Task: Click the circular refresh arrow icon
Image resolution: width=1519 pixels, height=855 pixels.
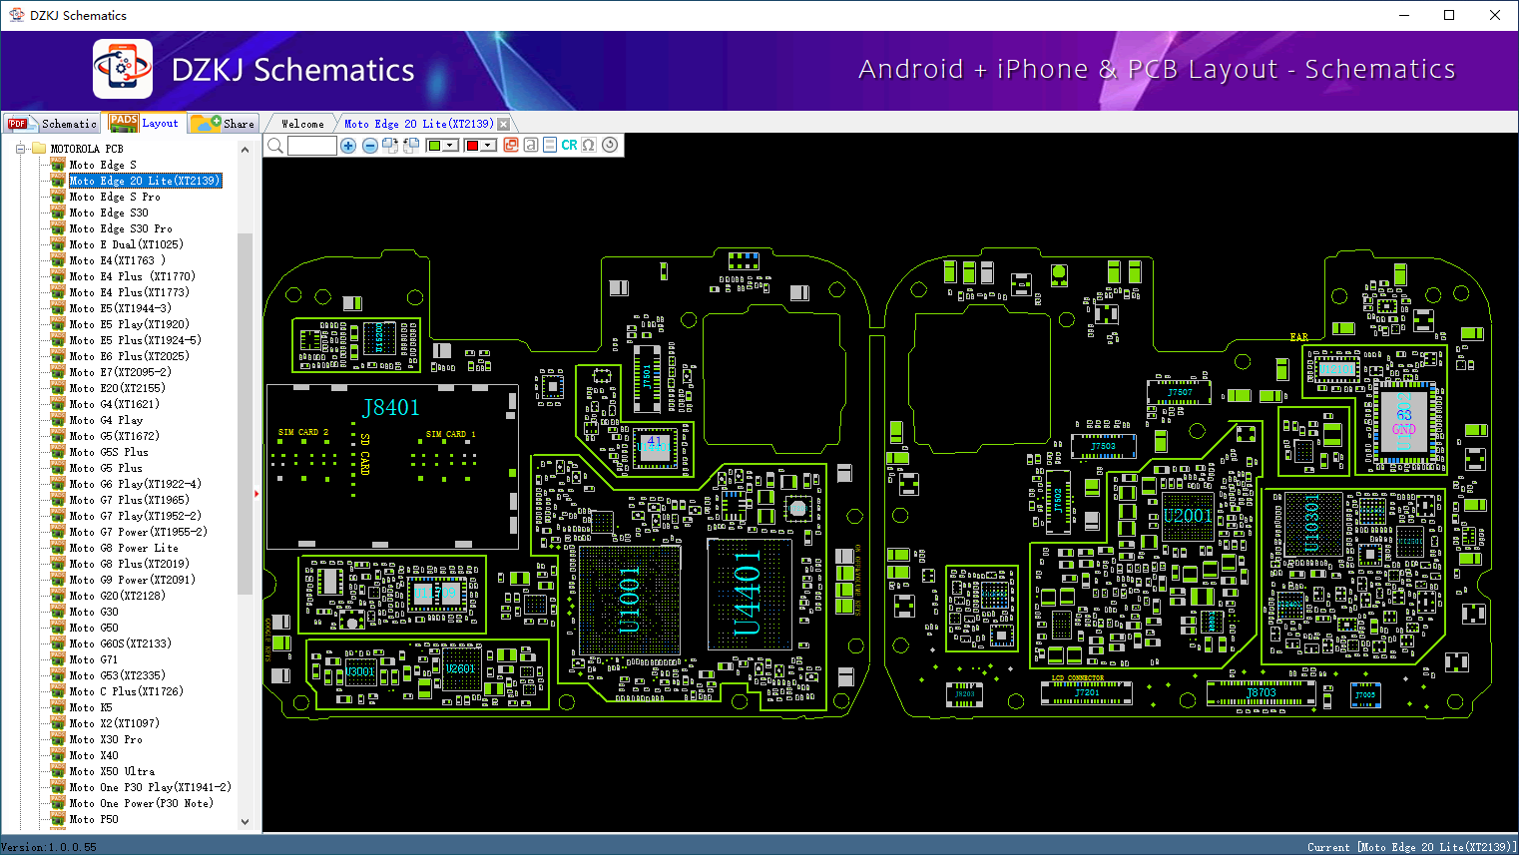Action: (610, 145)
